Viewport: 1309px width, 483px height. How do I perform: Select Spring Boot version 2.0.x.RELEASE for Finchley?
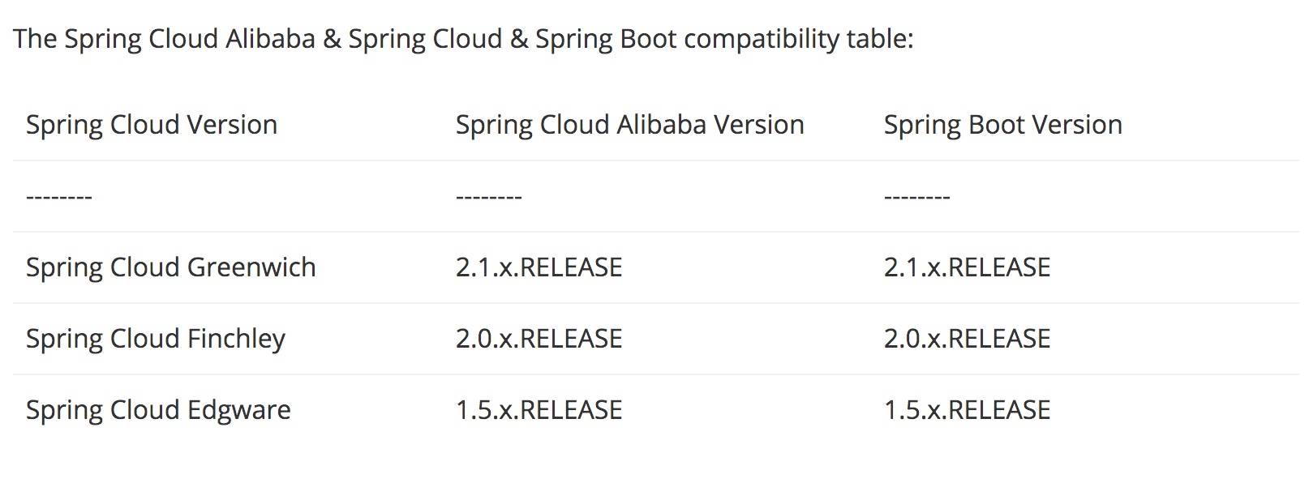point(967,339)
